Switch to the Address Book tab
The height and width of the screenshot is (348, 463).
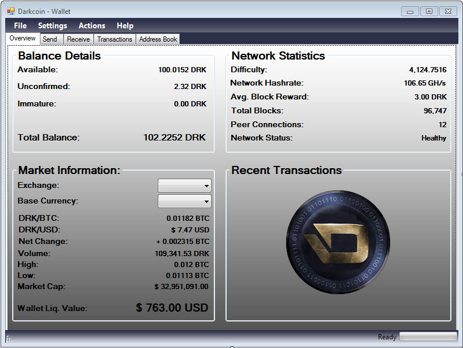158,39
